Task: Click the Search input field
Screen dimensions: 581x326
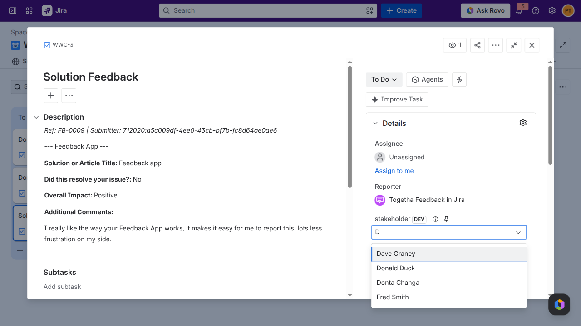Action: pyautogui.click(x=268, y=10)
